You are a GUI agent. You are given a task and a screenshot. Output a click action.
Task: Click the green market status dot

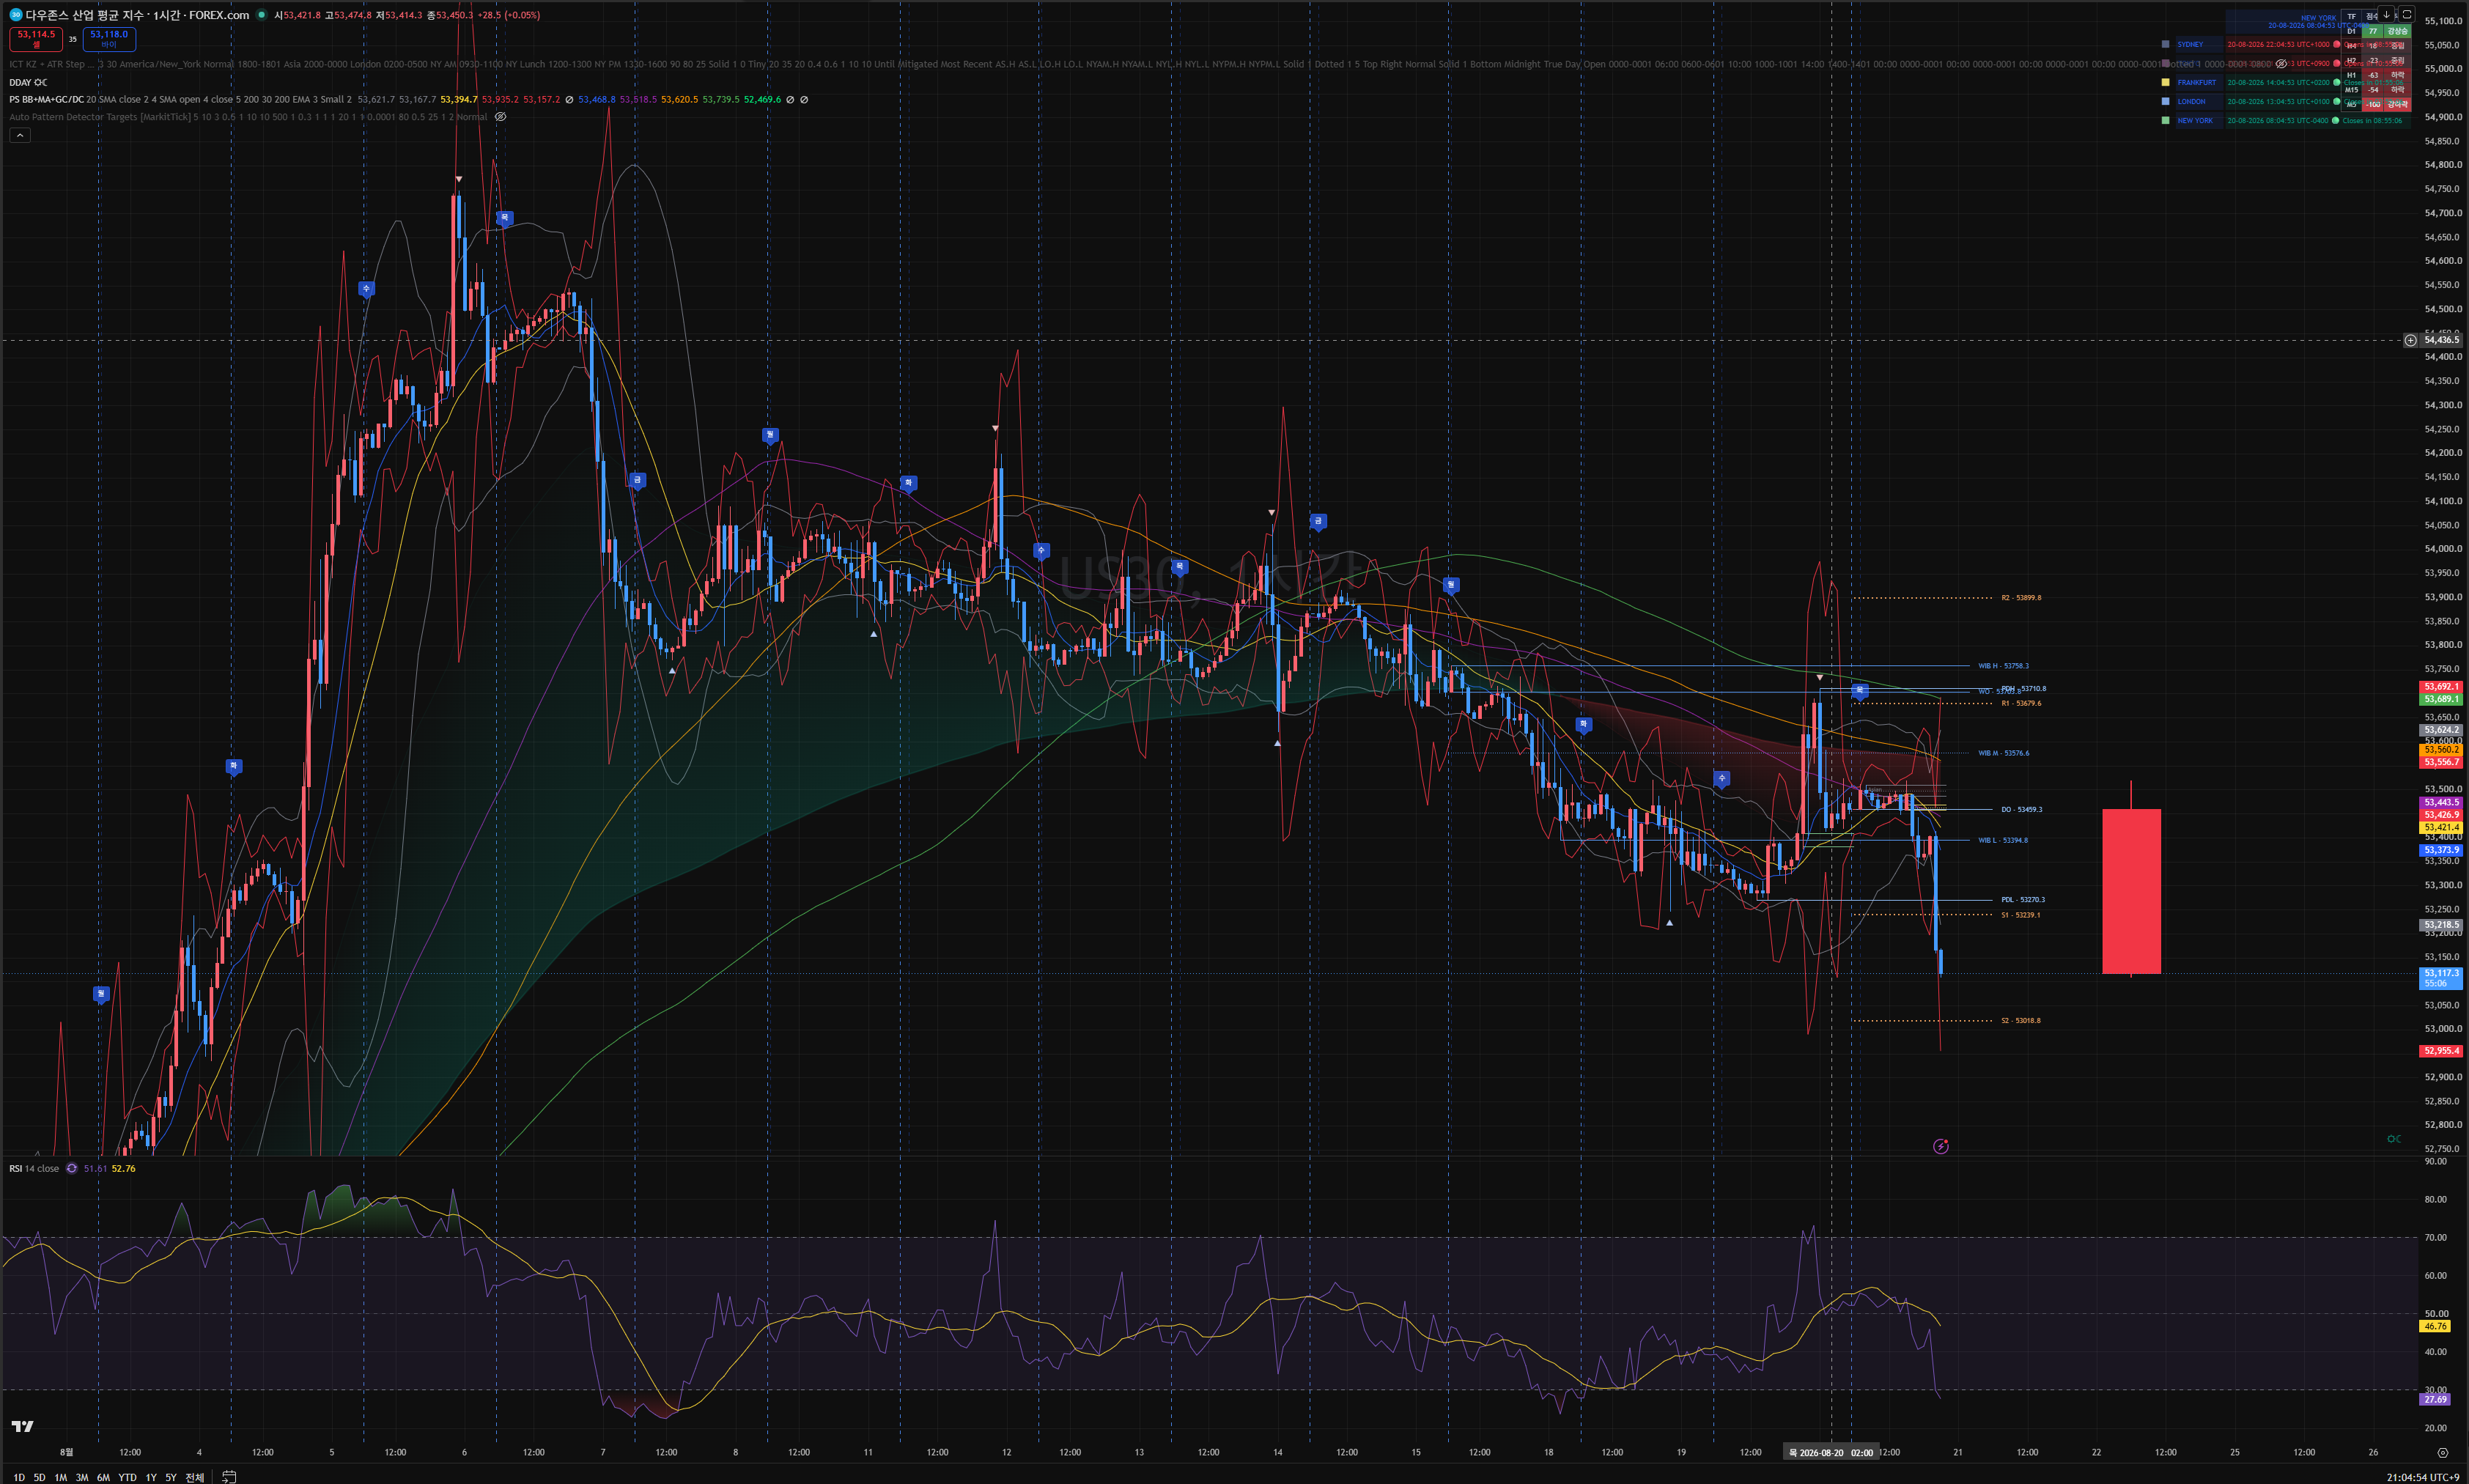point(261,15)
